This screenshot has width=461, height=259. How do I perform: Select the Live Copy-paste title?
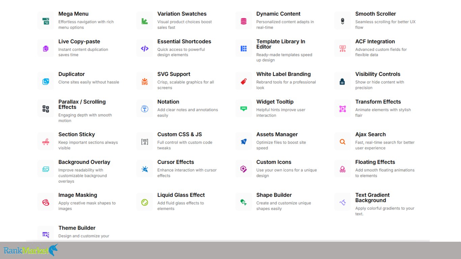click(x=79, y=41)
